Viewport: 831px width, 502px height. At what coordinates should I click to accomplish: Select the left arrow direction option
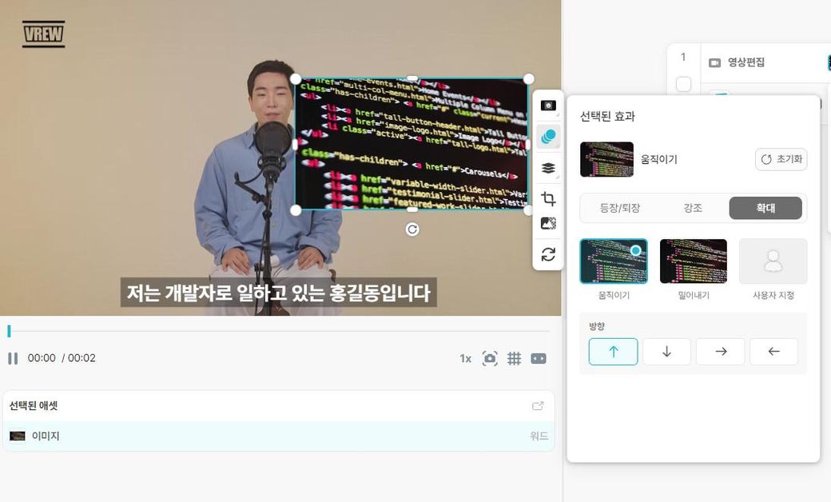(773, 352)
